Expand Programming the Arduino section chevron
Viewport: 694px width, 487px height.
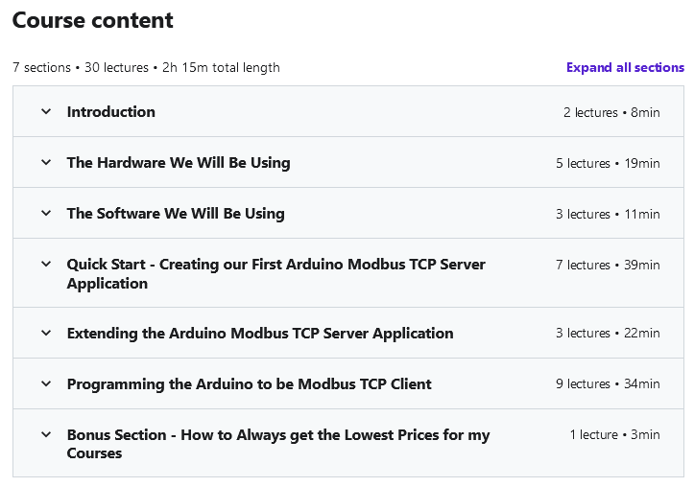coord(46,383)
